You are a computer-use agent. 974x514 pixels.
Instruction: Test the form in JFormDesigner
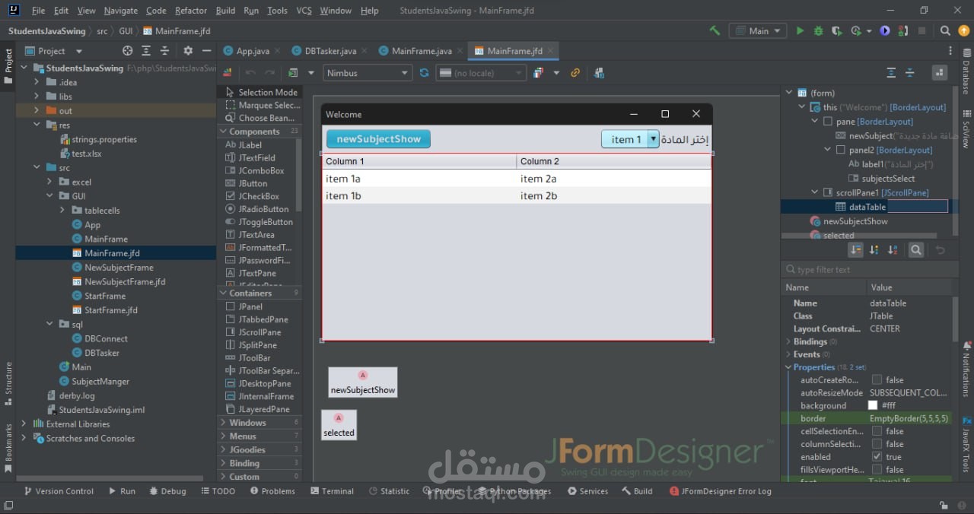[x=293, y=72]
